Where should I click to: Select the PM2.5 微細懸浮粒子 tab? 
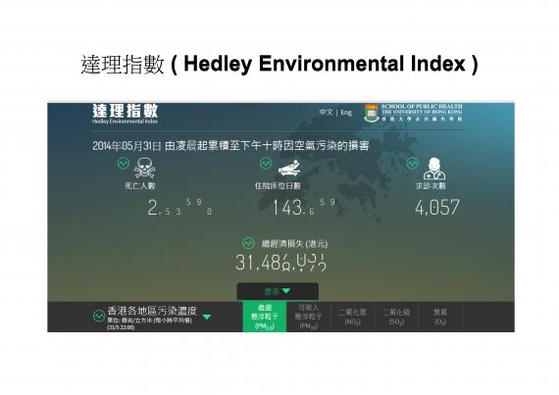tap(265, 317)
